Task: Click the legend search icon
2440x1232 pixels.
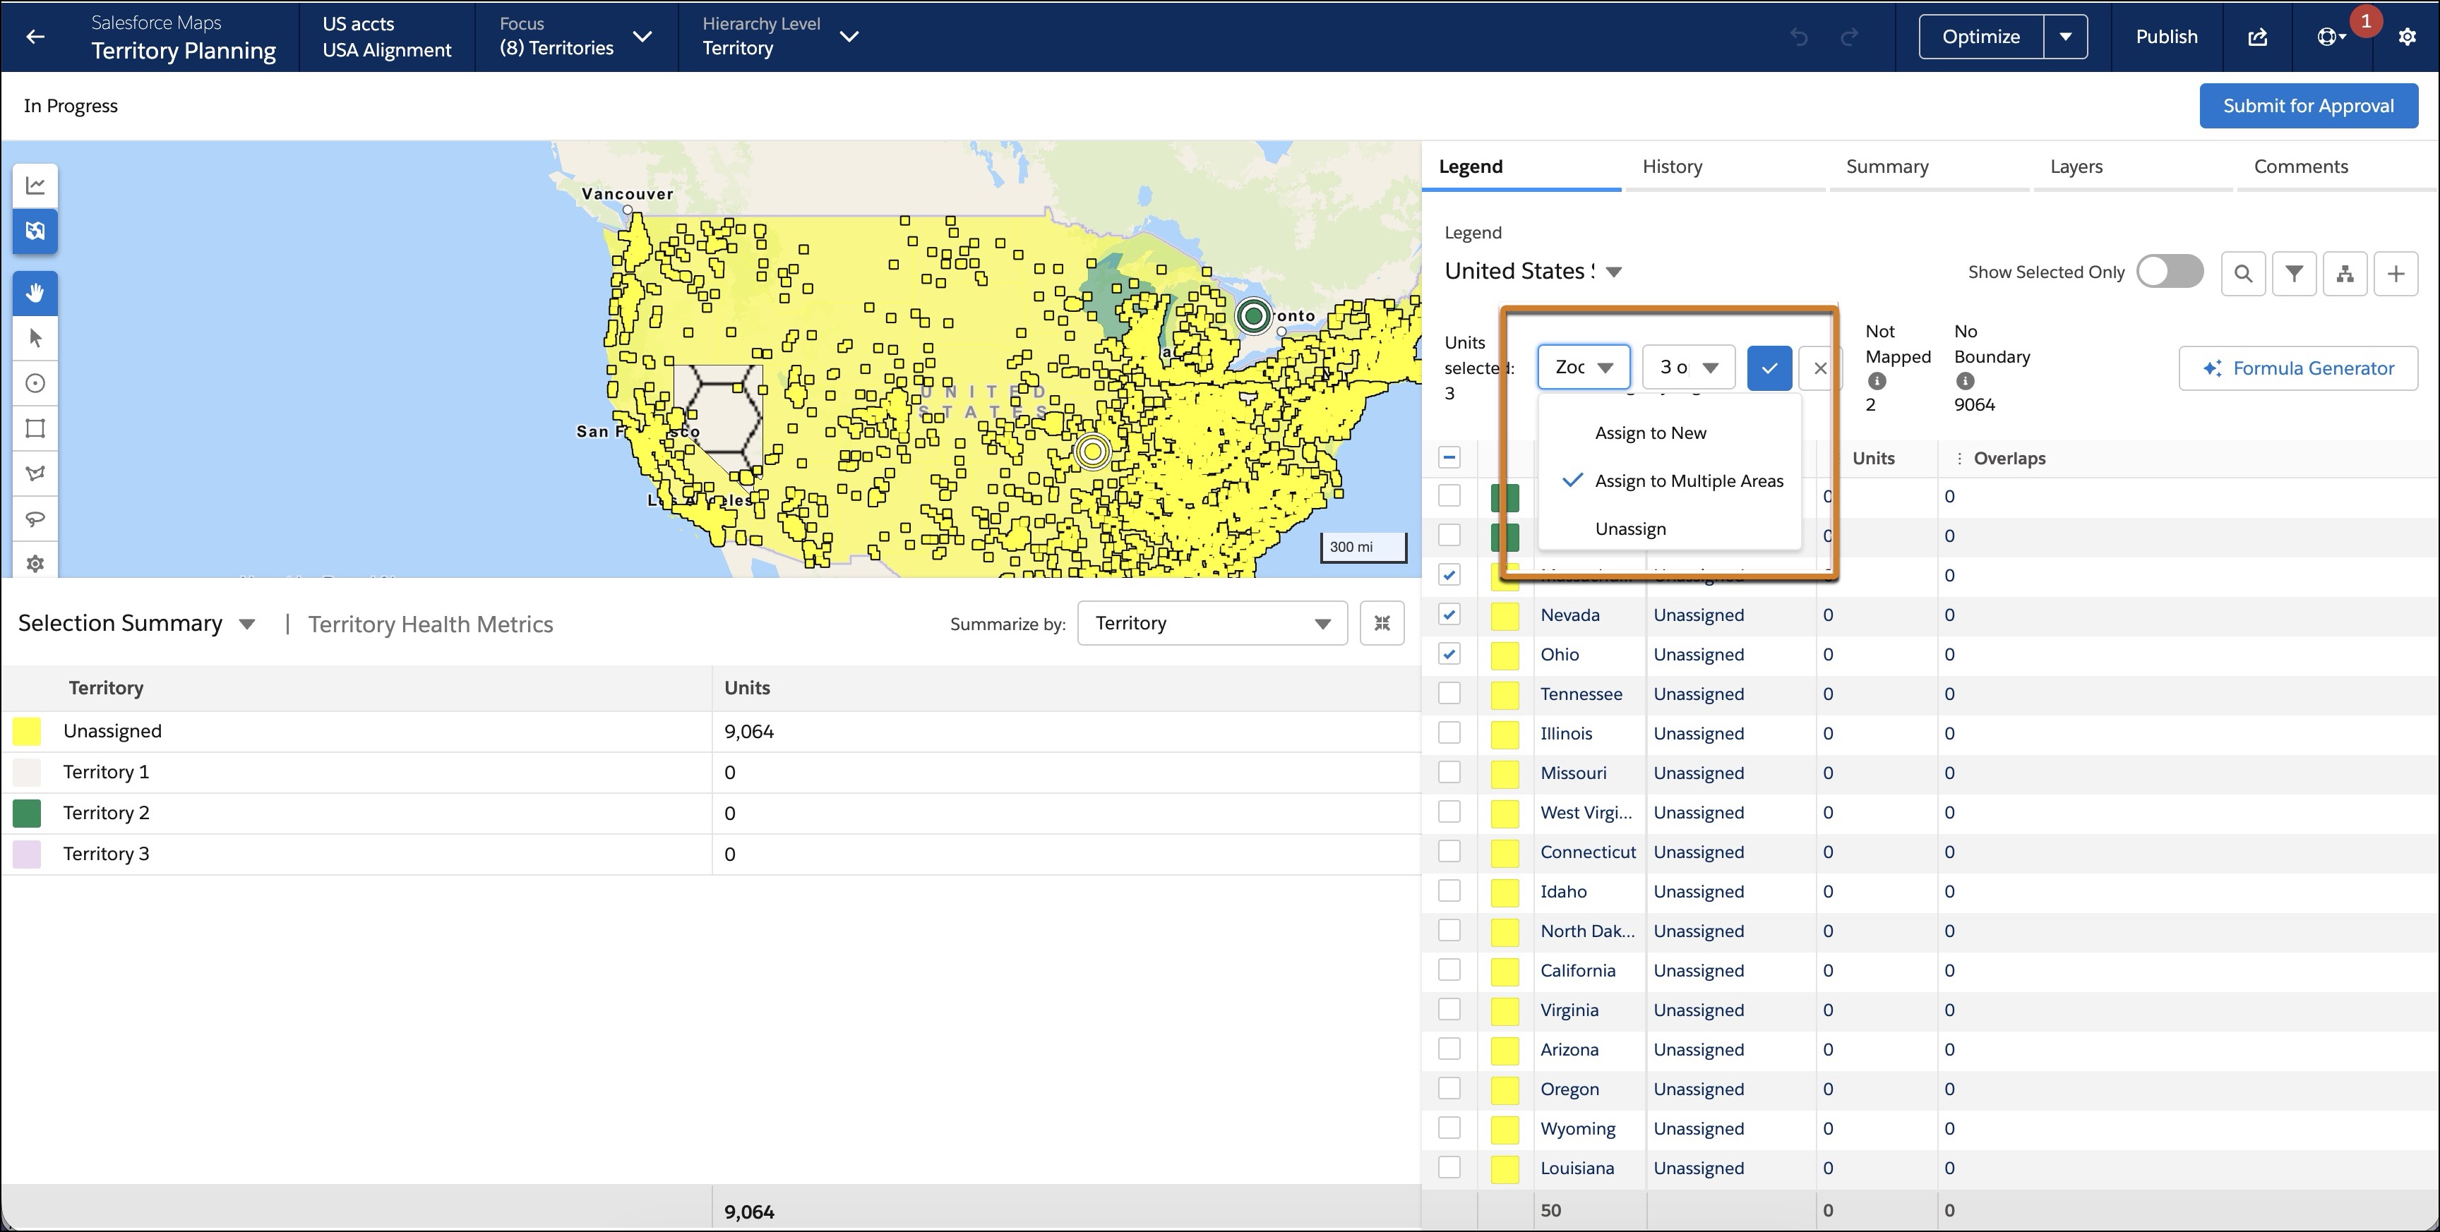Action: coord(2243,274)
